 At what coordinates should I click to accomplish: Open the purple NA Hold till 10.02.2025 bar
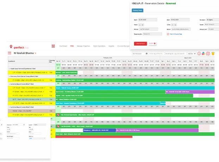click(157, 130)
